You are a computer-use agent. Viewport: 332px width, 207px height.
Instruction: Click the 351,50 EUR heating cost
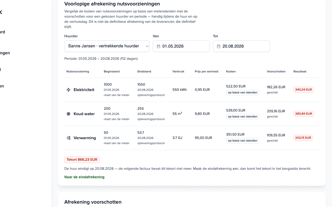pos(235,134)
